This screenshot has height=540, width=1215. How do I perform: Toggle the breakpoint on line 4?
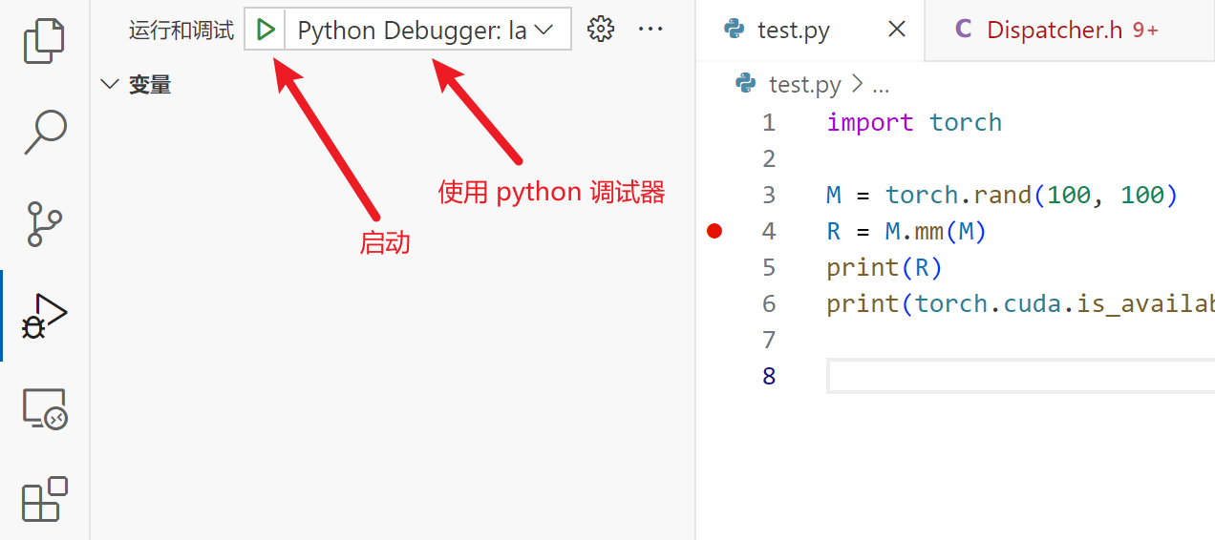click(x=714, y=231)
